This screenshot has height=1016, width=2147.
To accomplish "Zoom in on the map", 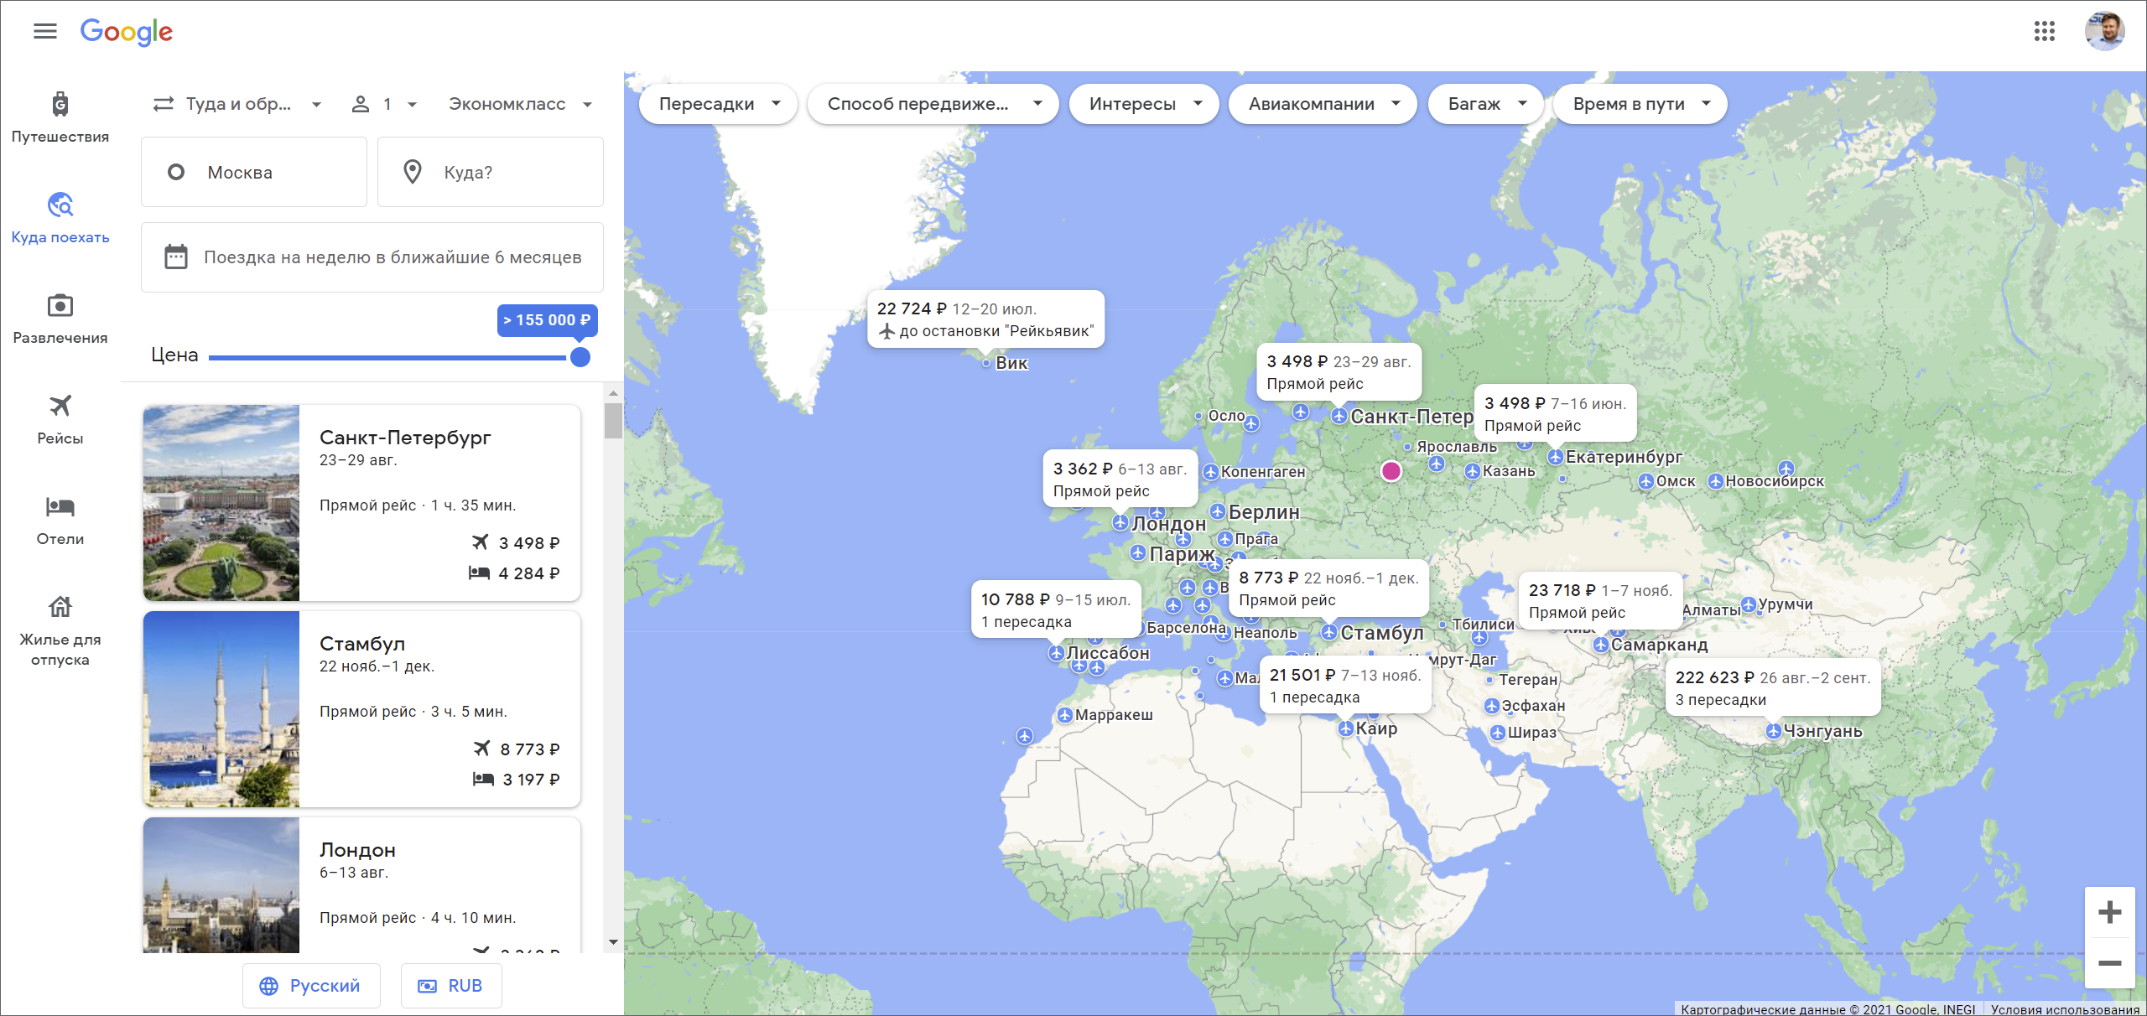I will [x=2110, y=912].
